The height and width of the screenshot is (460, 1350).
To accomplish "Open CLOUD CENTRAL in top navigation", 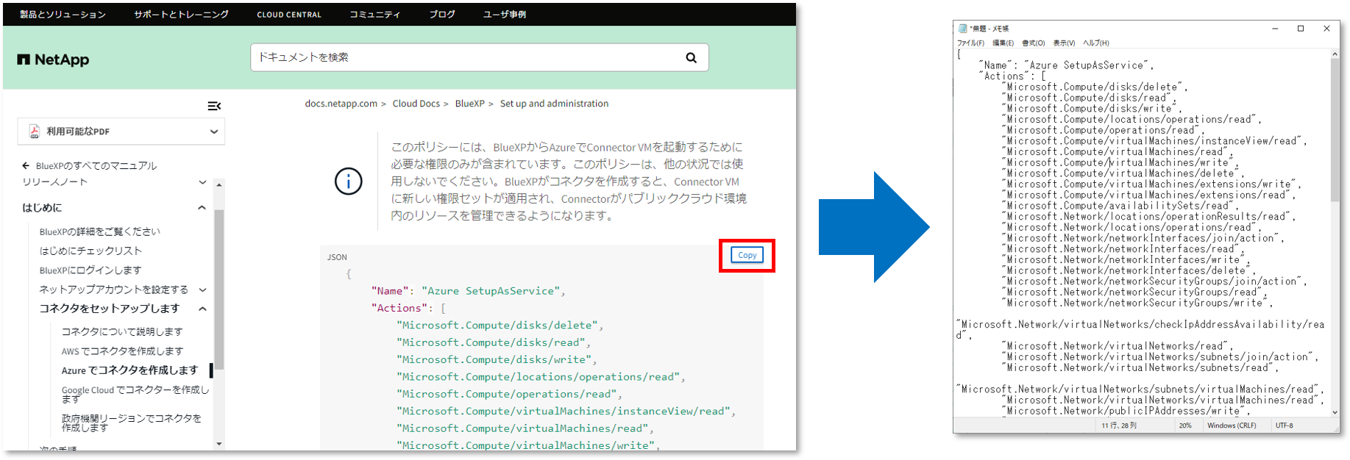I will point(289,15).
